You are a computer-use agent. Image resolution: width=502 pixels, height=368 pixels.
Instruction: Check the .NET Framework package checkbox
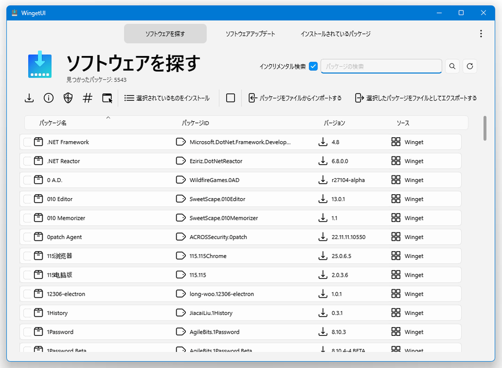tap(28, 142)
